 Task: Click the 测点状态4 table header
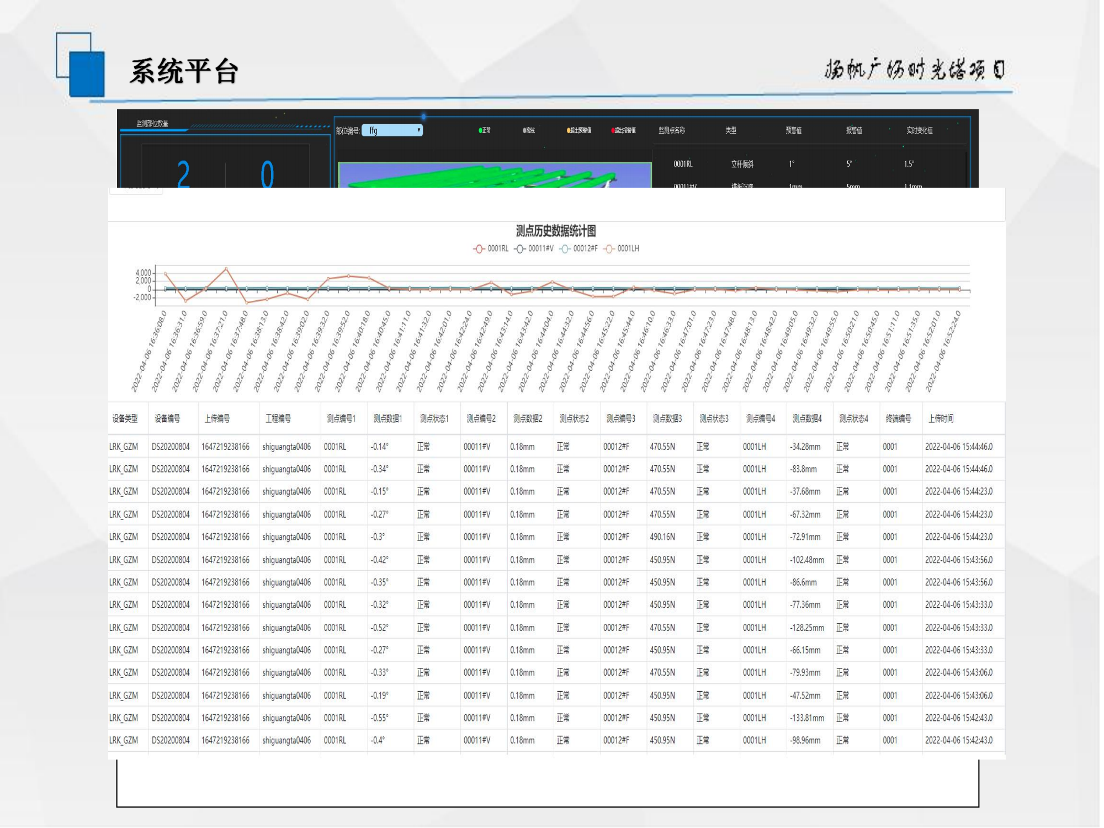click(x=853, y=418)
